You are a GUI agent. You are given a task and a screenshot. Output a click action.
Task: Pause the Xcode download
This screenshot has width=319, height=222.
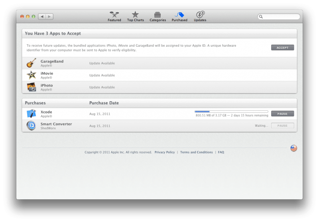coord(282,114)
